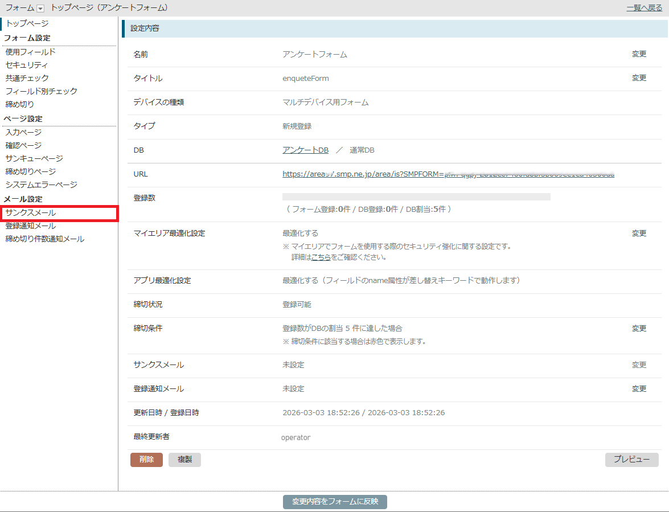The height and width of the screenshot is (512, 669).
Task: Click the 登録数 progress bar
Action: (416, 197)
